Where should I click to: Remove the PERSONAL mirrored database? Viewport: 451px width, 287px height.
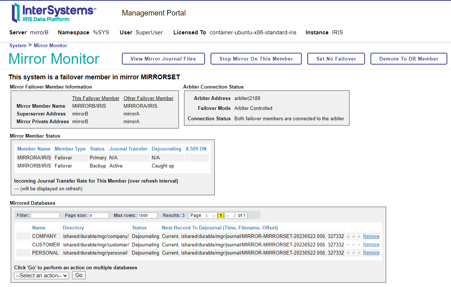point(371,253)
